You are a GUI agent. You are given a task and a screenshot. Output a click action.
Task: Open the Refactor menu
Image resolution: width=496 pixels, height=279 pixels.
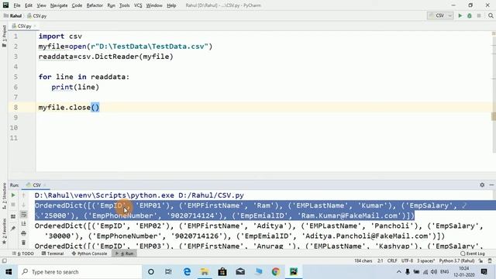tap(95, 5)
